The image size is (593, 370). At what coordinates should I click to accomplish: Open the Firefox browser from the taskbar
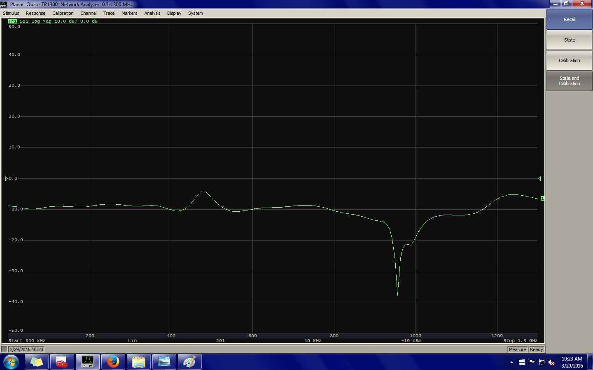[x=113, y=362]
